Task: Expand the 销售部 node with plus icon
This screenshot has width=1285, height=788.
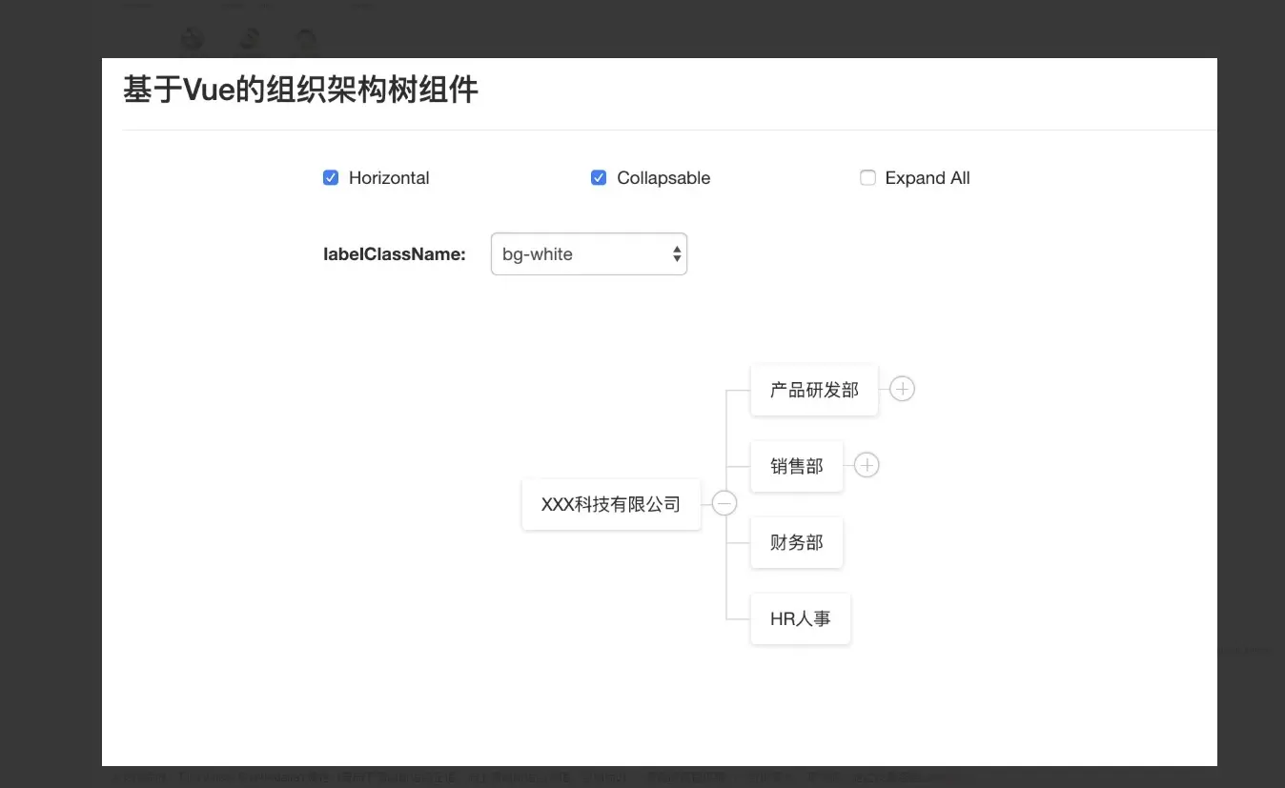Action: pyautogui.click(x=867, y=465)
